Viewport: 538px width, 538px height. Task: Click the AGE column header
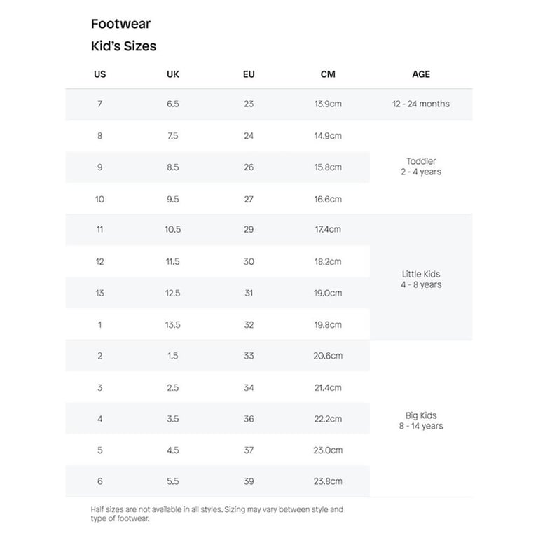pos(421,74)
